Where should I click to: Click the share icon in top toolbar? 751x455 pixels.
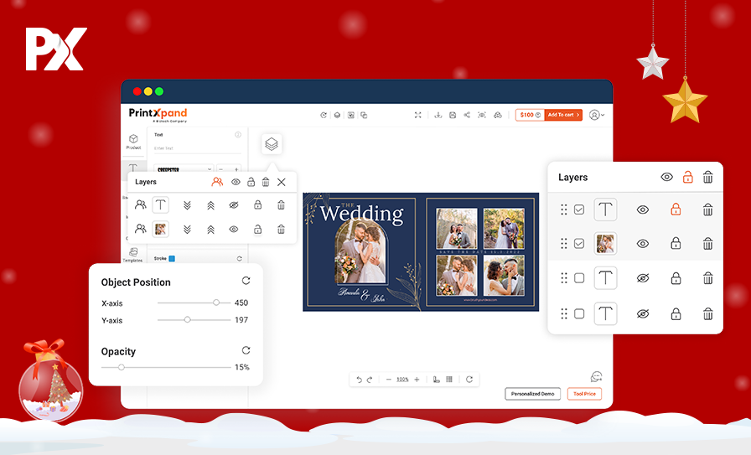467,115
